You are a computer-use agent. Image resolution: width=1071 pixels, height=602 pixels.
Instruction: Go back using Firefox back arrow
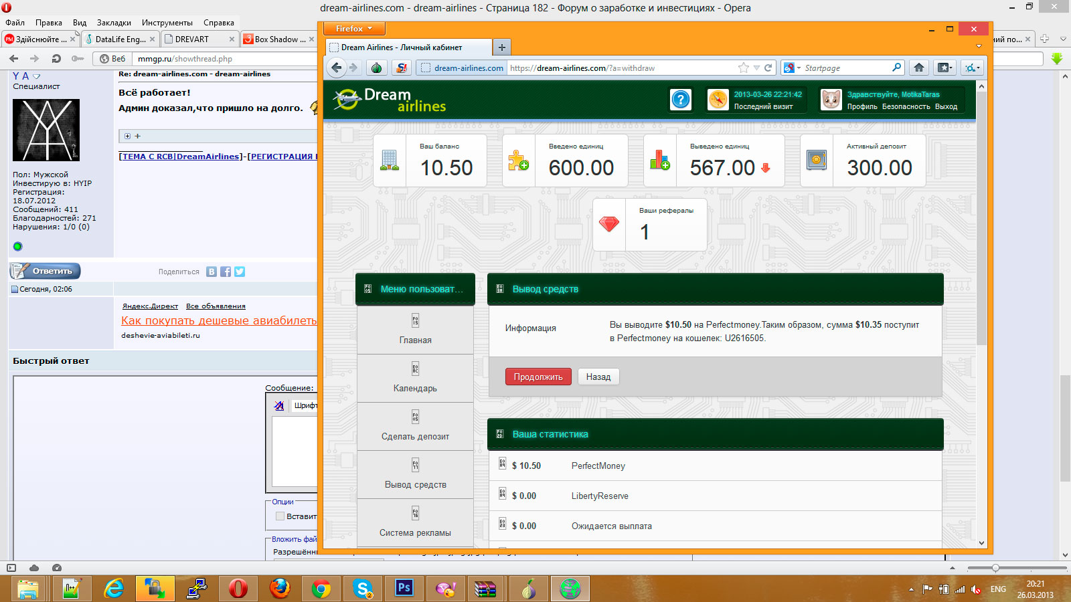coord(337,68)
